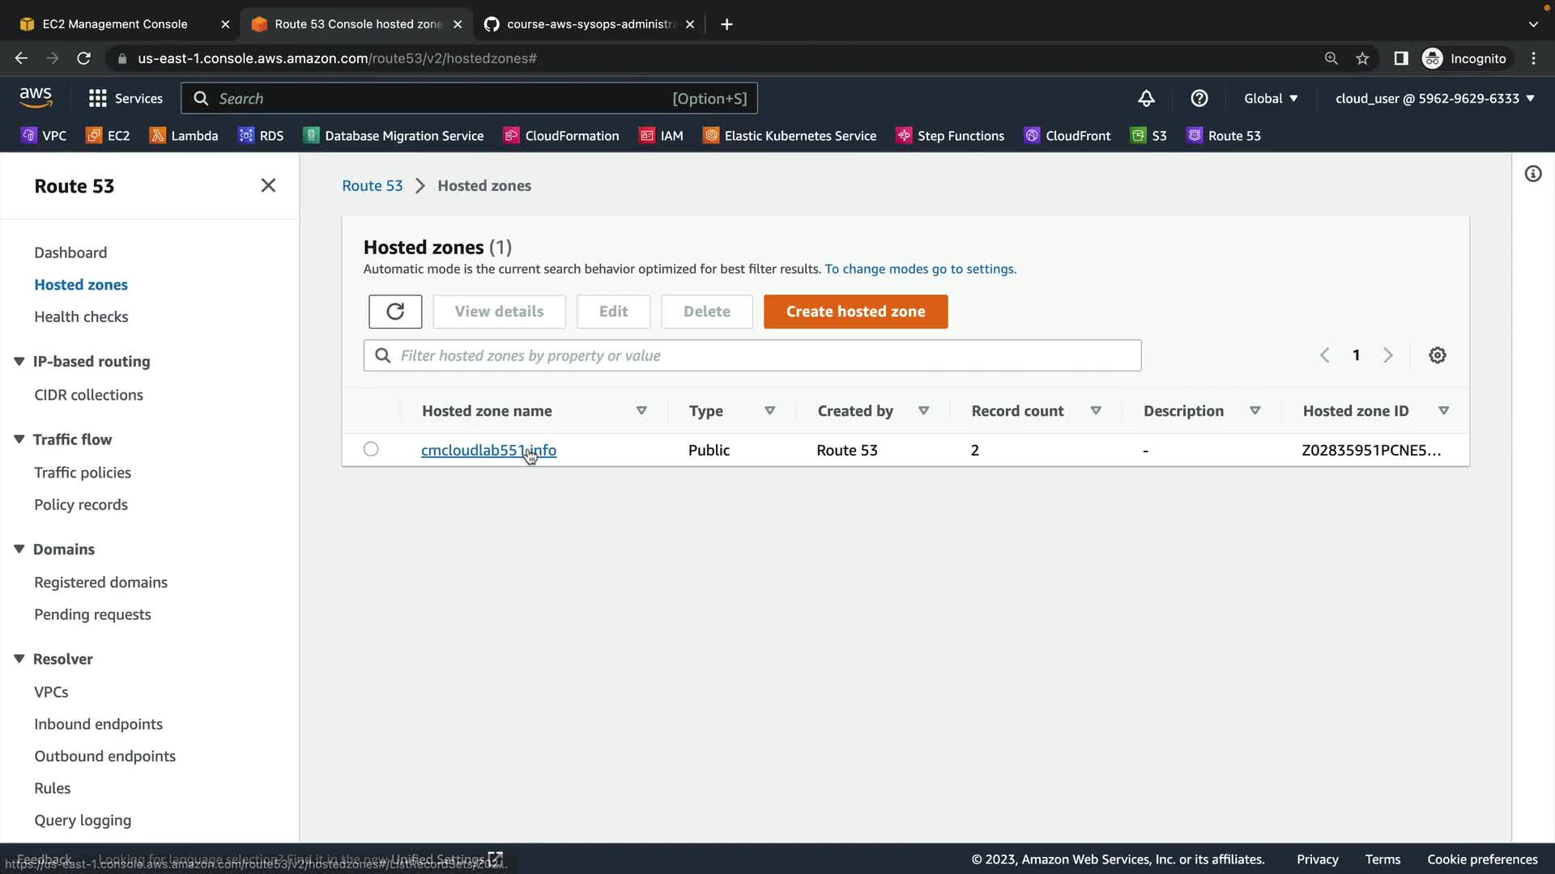
Task: Close the Route 53 navigation panel
Action: [x=268, y=185]
